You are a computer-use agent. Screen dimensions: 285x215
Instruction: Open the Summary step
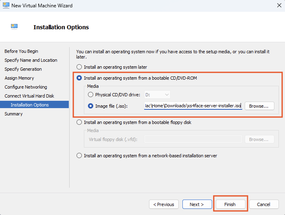coord(13,114)
